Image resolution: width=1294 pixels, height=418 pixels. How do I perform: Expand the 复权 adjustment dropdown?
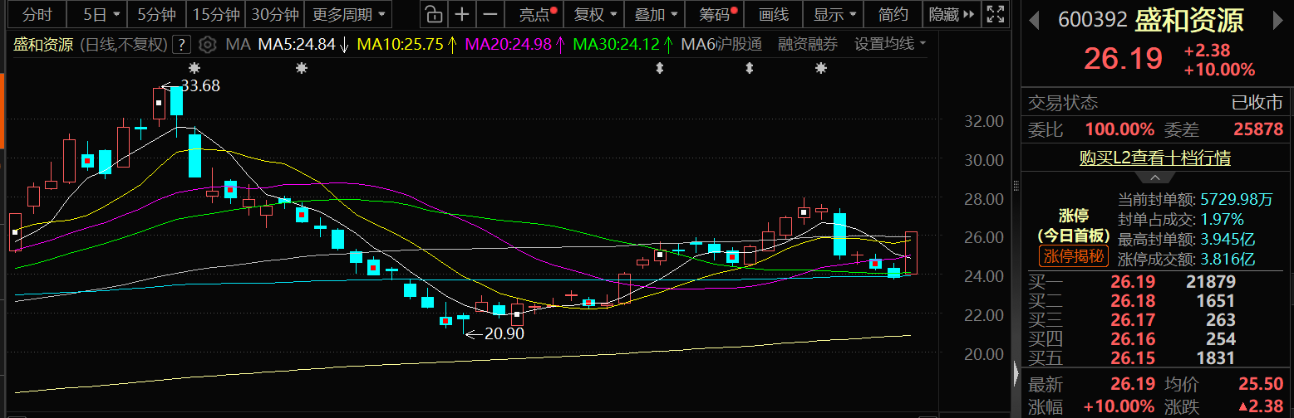597,14
